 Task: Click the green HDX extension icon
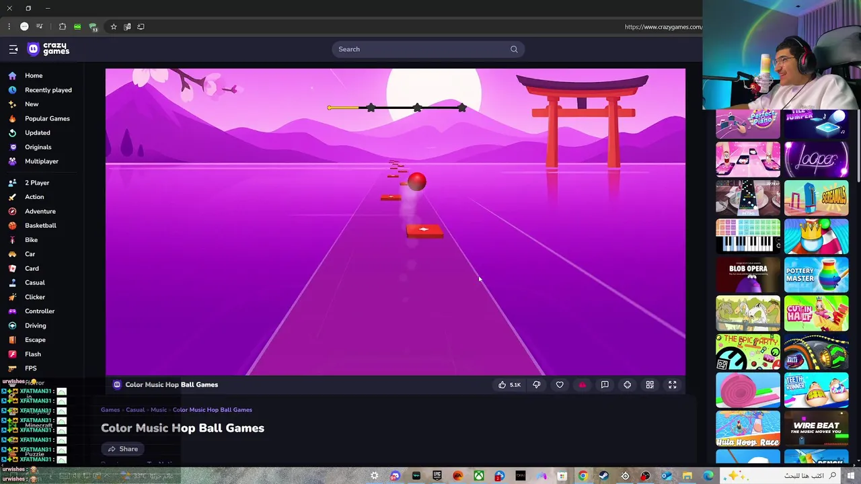(77, 27)
